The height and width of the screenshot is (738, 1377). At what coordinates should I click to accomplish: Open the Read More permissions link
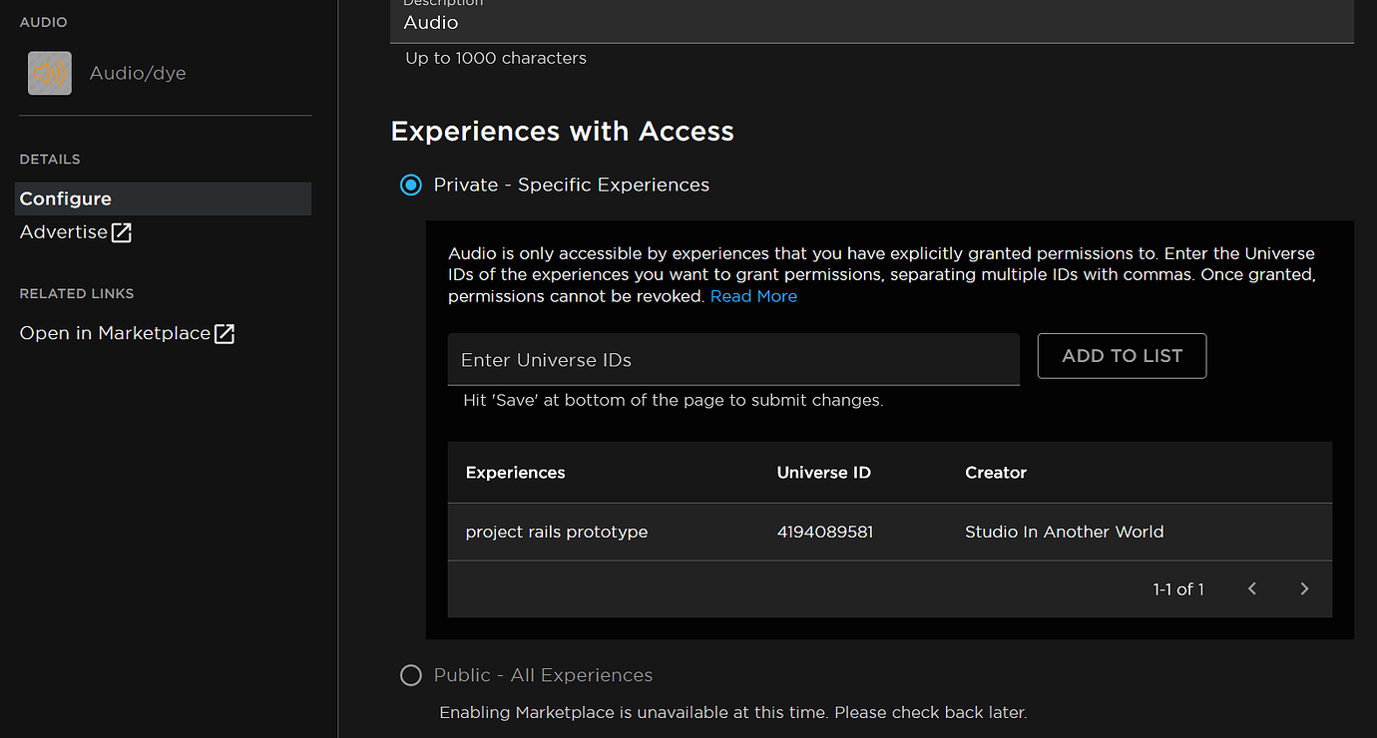pos(753,295)
